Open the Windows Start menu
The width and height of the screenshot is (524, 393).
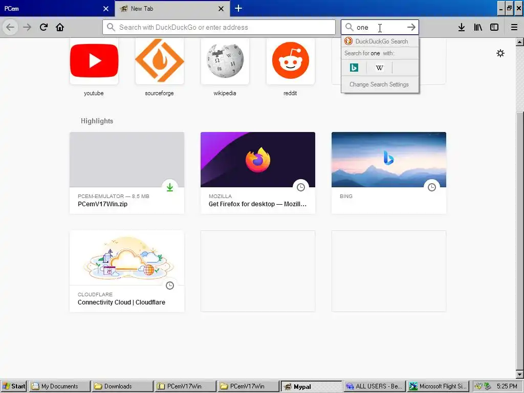[x=14, y=386]
